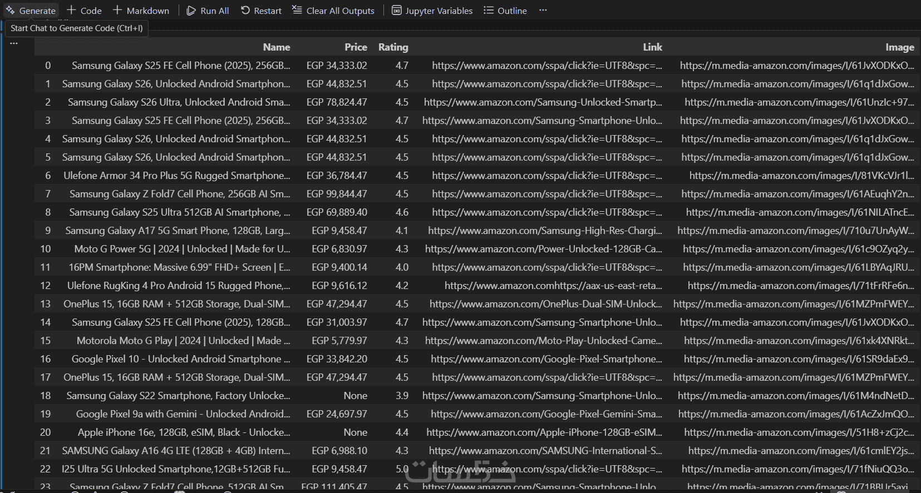Click the Price column header
The height and width of the screenshot is (493, 921).
pyautogui.click(x=356, y=47)
